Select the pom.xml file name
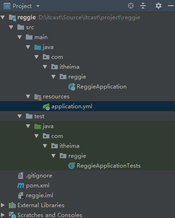175x218 pixels. pyautogui.click(x=38, y=186)
